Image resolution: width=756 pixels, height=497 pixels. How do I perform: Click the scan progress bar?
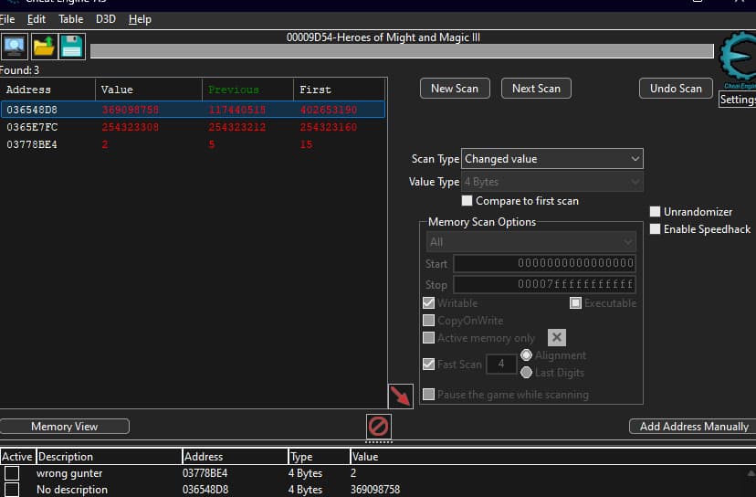(x=402, y=51)
